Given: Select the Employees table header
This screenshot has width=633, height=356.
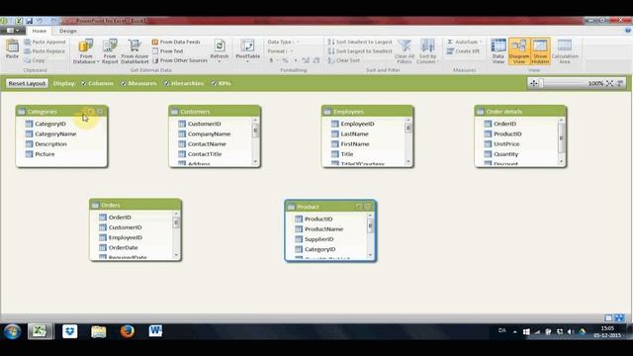Looking at the screenshot, I should click(x=367, y=112).
